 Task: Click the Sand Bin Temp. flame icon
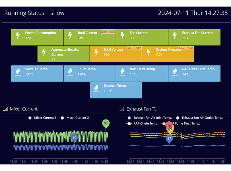(x=18, y=72)
